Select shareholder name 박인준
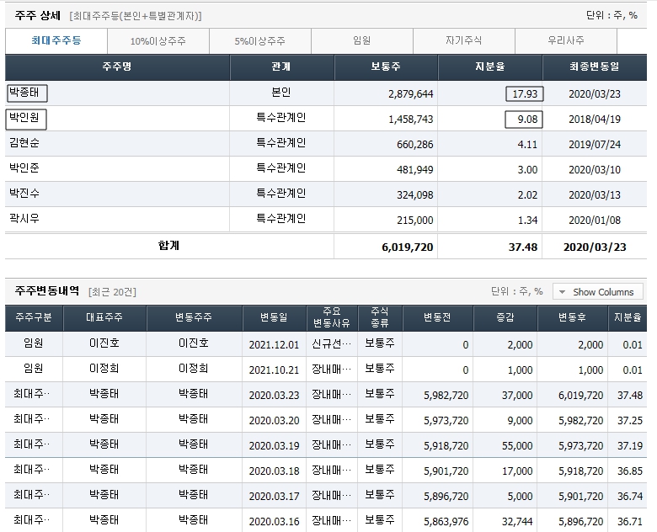 (24, 168)
